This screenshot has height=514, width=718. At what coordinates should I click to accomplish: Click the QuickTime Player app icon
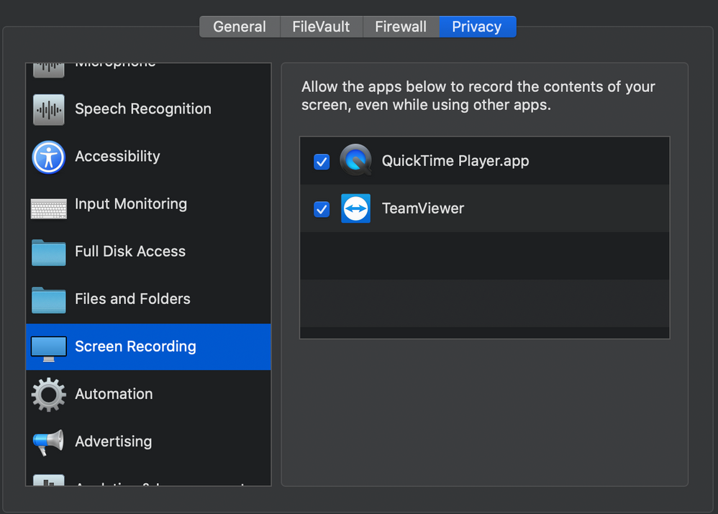(x=356, y=160)
